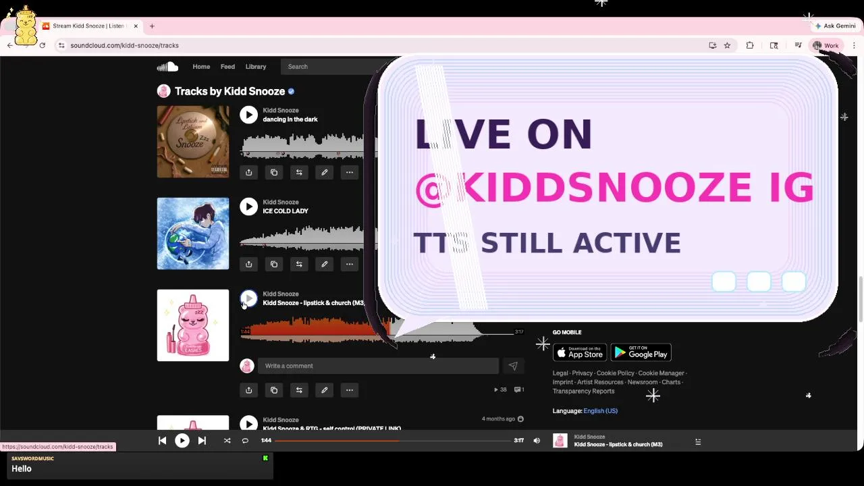Open now playing title in player bar

(x=618, y=444)
